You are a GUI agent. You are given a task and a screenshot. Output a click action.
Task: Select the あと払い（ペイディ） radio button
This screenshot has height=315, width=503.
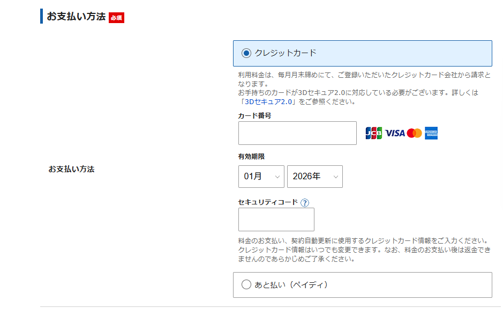pyautogui.click(x=246, y=285)
